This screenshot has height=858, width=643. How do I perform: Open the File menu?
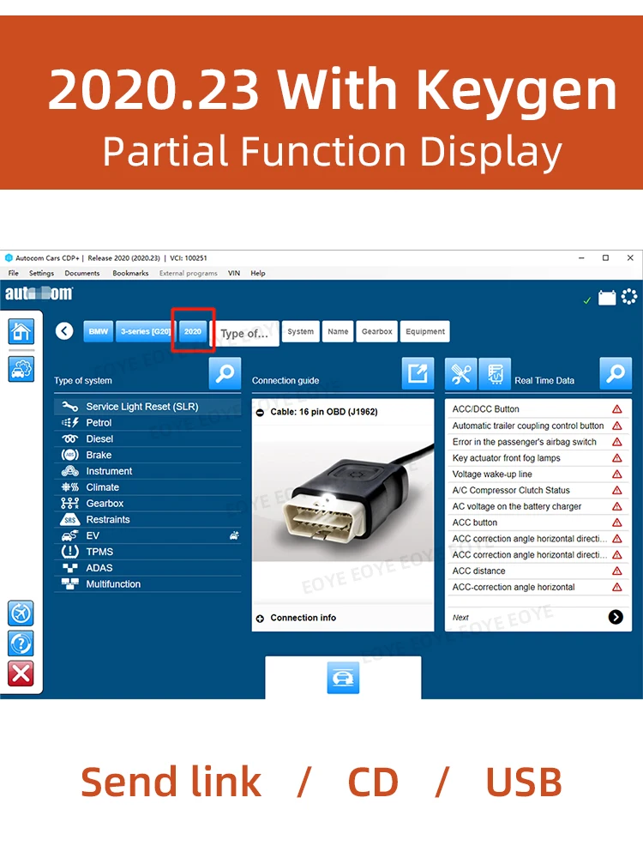pyautogui.click(x=13, y=273)
